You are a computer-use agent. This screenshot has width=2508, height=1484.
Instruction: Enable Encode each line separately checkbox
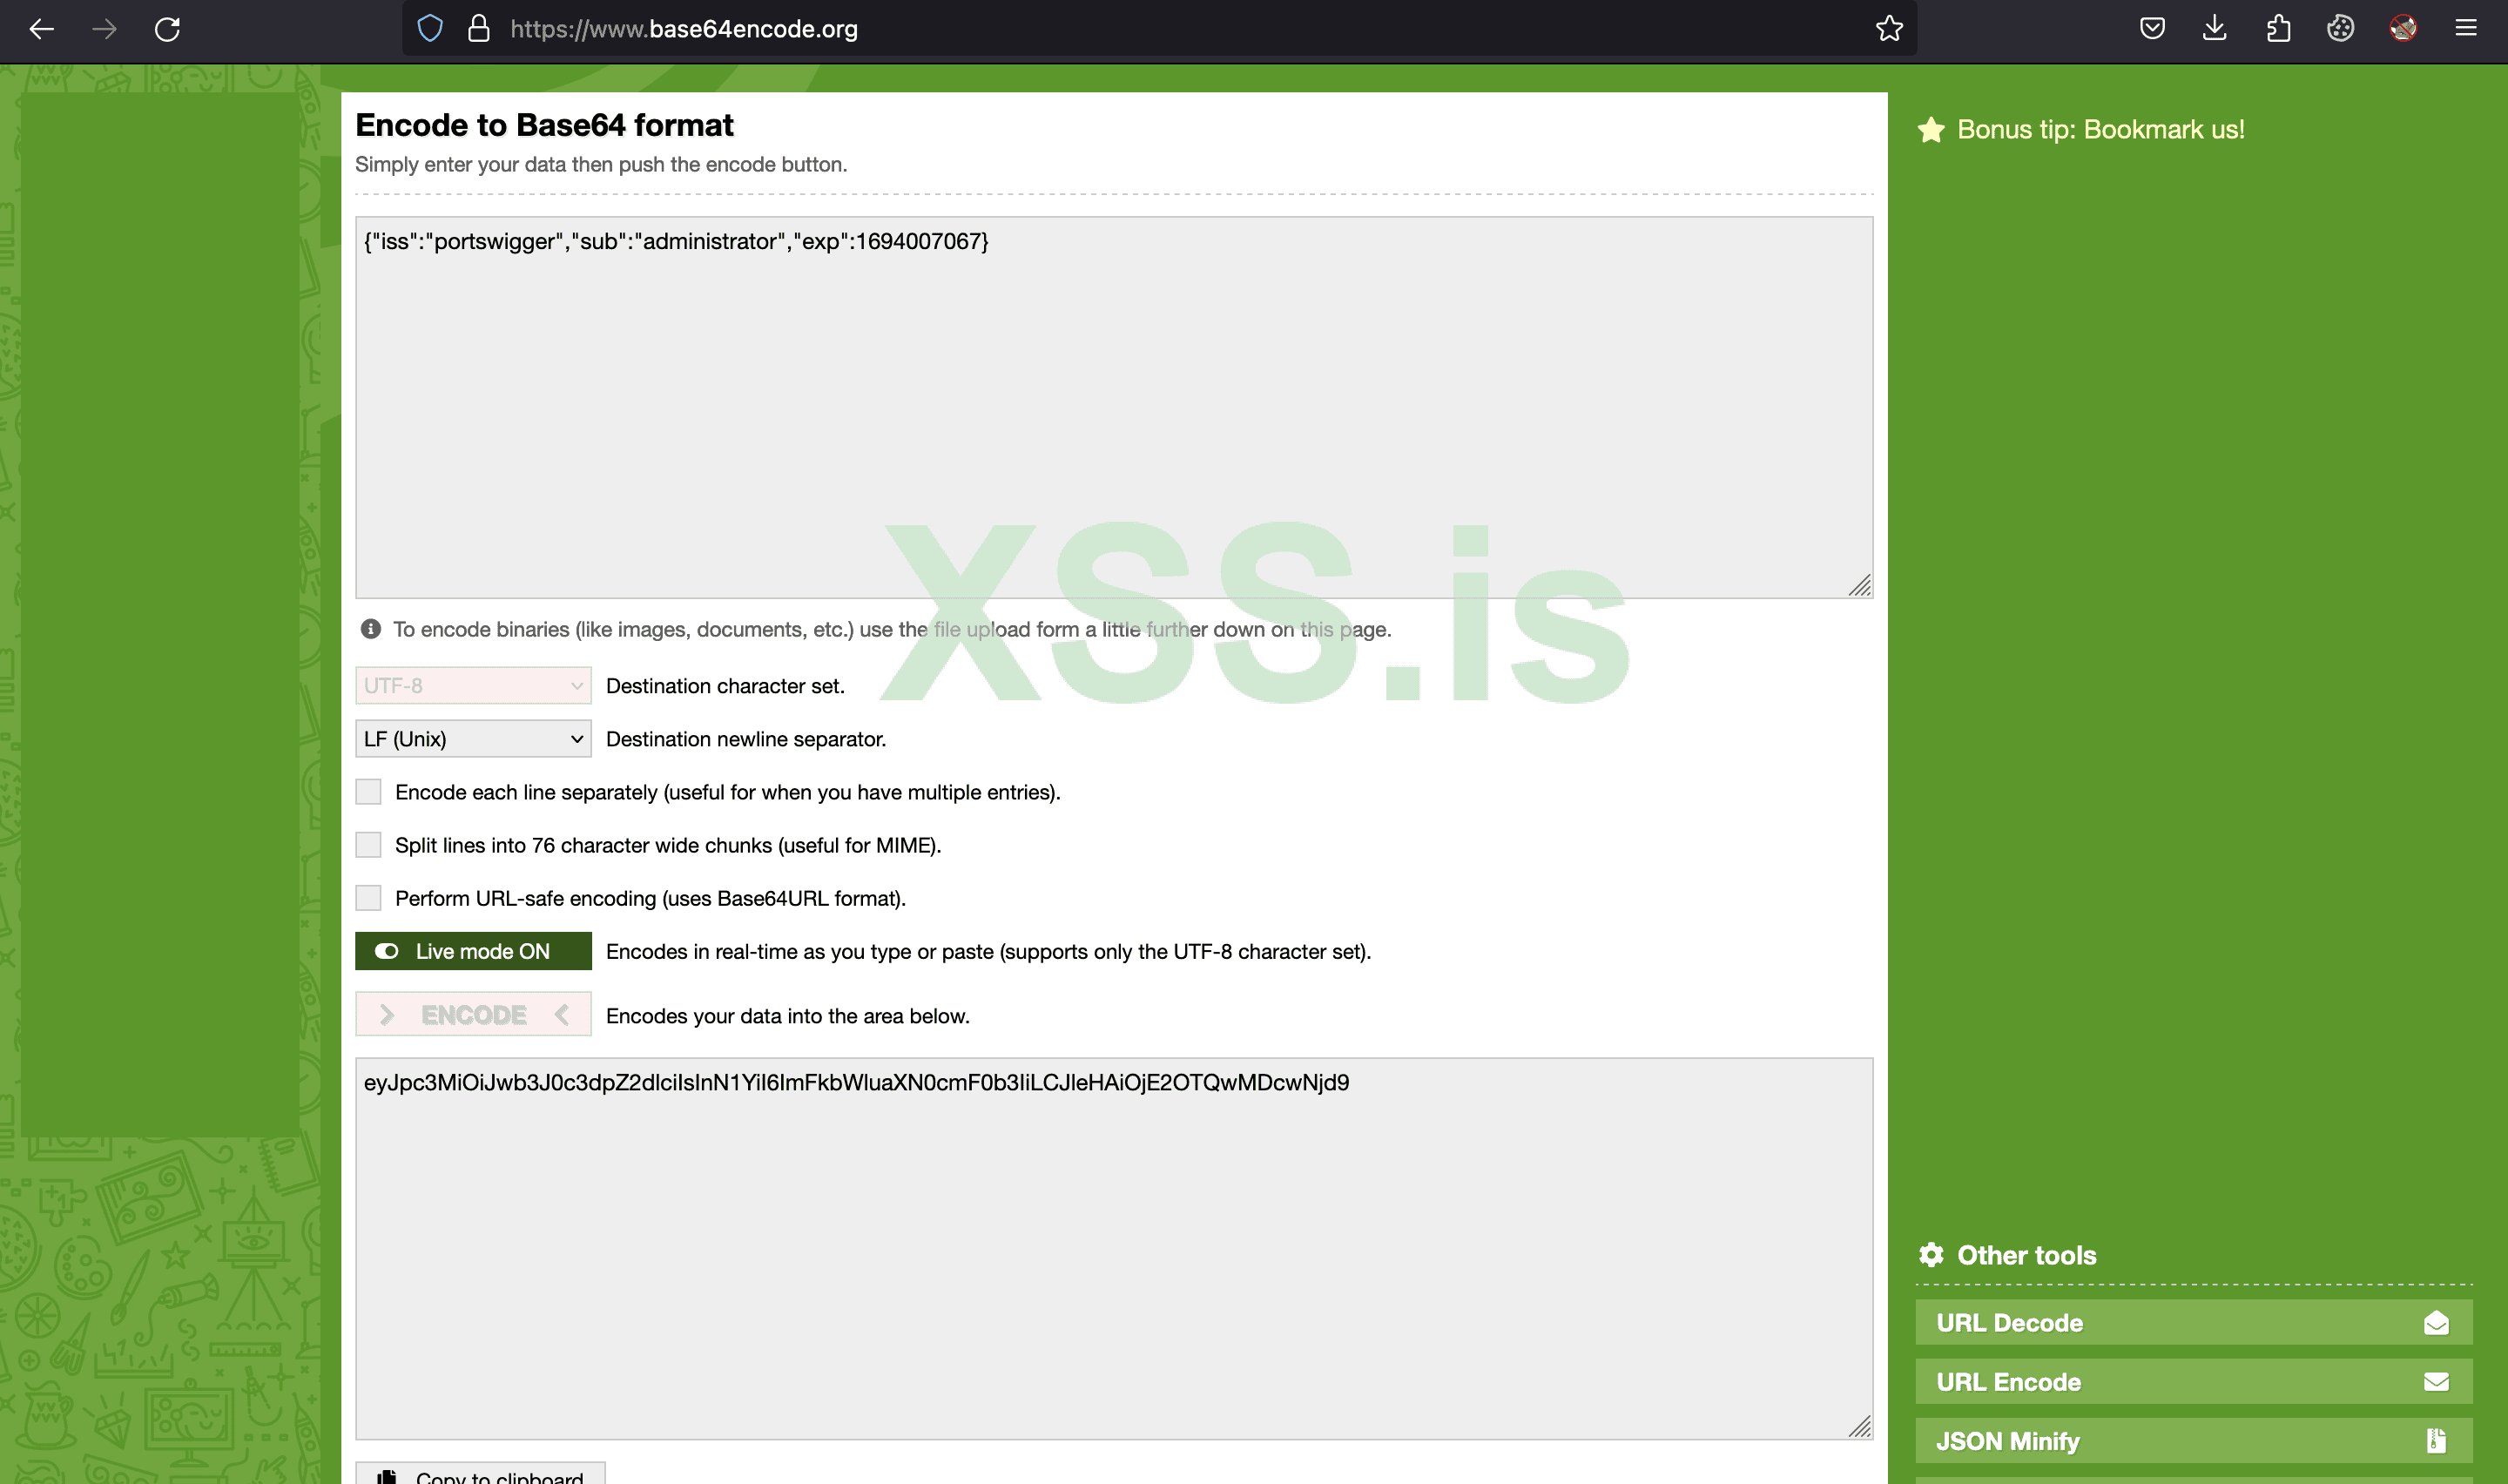369,792
